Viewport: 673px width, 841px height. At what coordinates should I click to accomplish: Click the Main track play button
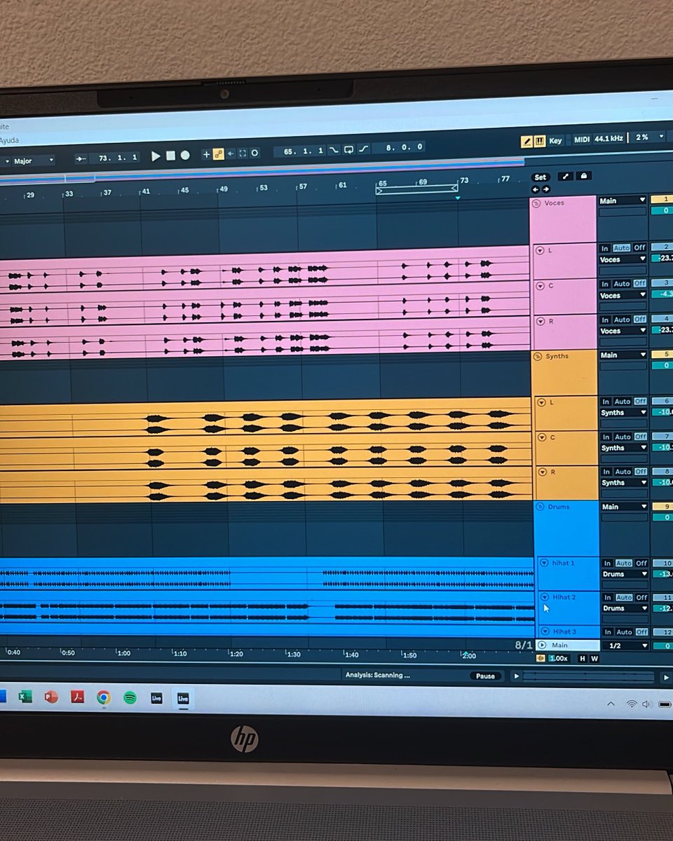pyautogui.click(x=542, y=645)
